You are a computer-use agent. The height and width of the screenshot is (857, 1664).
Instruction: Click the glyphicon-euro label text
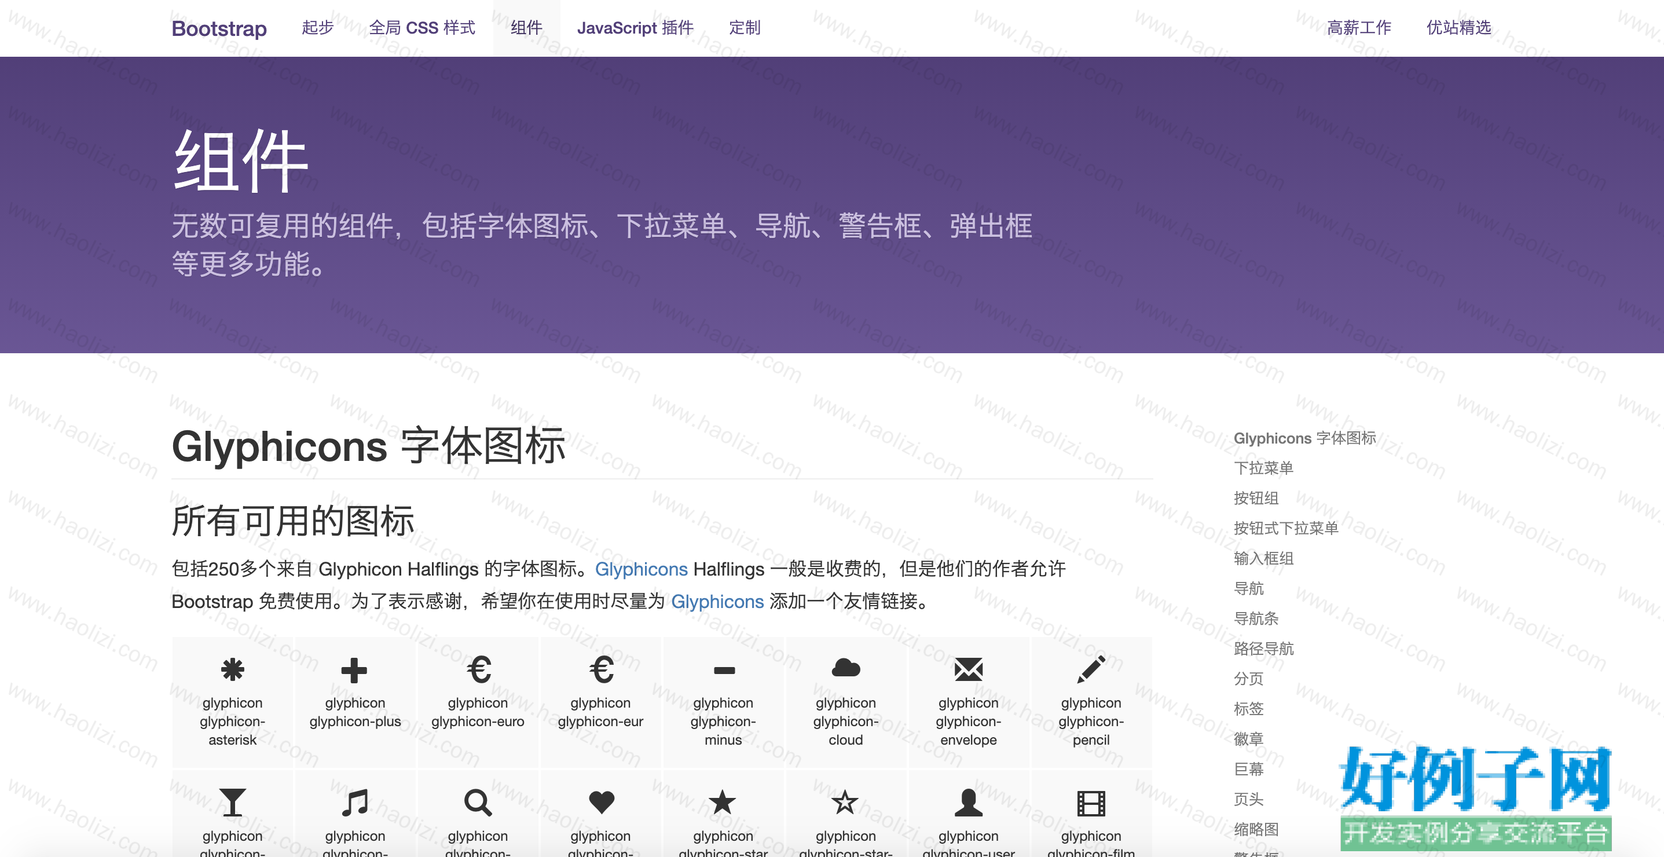pos(478,712)
